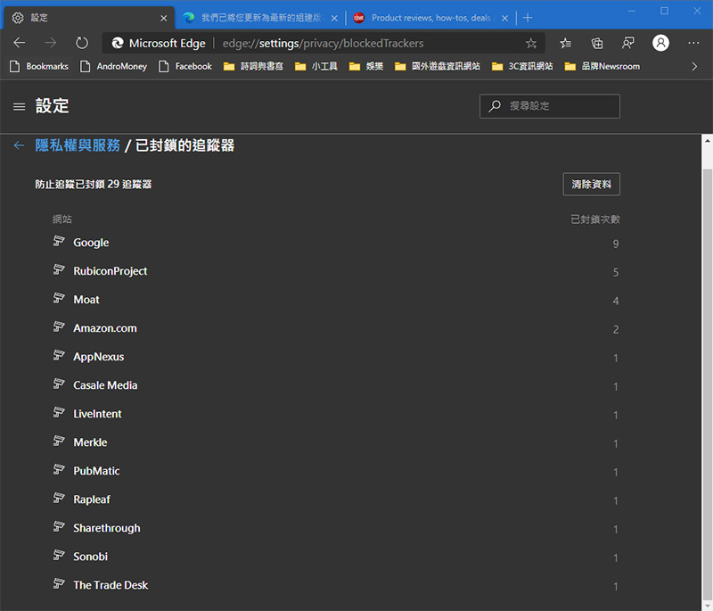Go to 隱私權與服務 breadcrumb link
Screen dimensions: 713x611
click(x=78, y=145)
